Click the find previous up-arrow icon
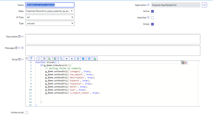The height and width of the screenshot is (115, 213). 72,59
